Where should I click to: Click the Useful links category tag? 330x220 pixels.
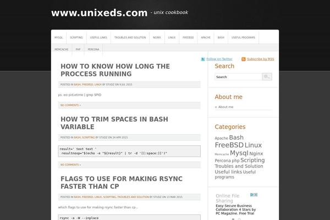click(228, 172)
